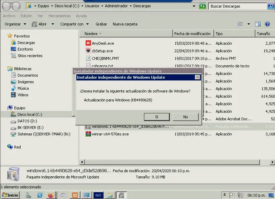
Task: Open the Compartir con dropdown
Action: (x=74, y=24)
